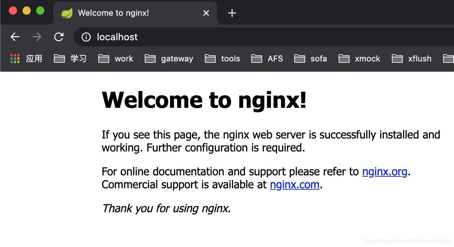This screenshot has height=247, width=454.
Task: Reload the localhost page
Action: click(x=59, y=37)
